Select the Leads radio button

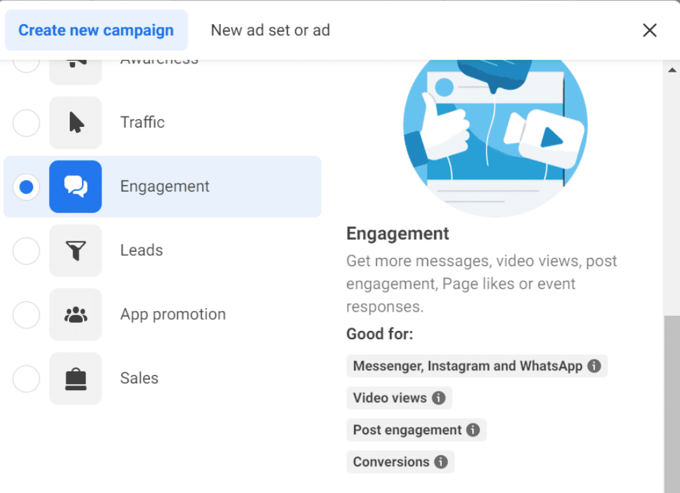point(26,250)
